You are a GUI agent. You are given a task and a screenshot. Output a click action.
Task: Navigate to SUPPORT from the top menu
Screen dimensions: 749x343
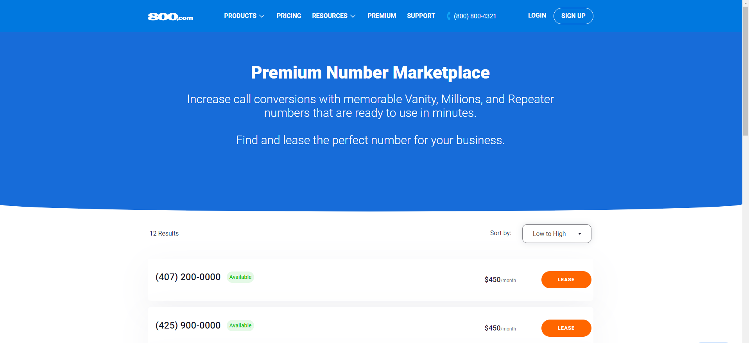tap(421, 16)
